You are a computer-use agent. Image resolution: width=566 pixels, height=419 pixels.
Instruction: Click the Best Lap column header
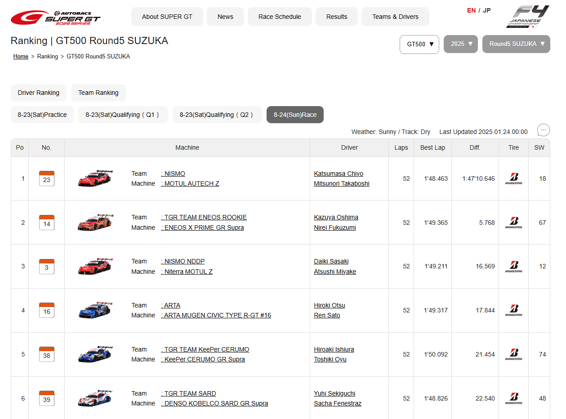[432, 147]
